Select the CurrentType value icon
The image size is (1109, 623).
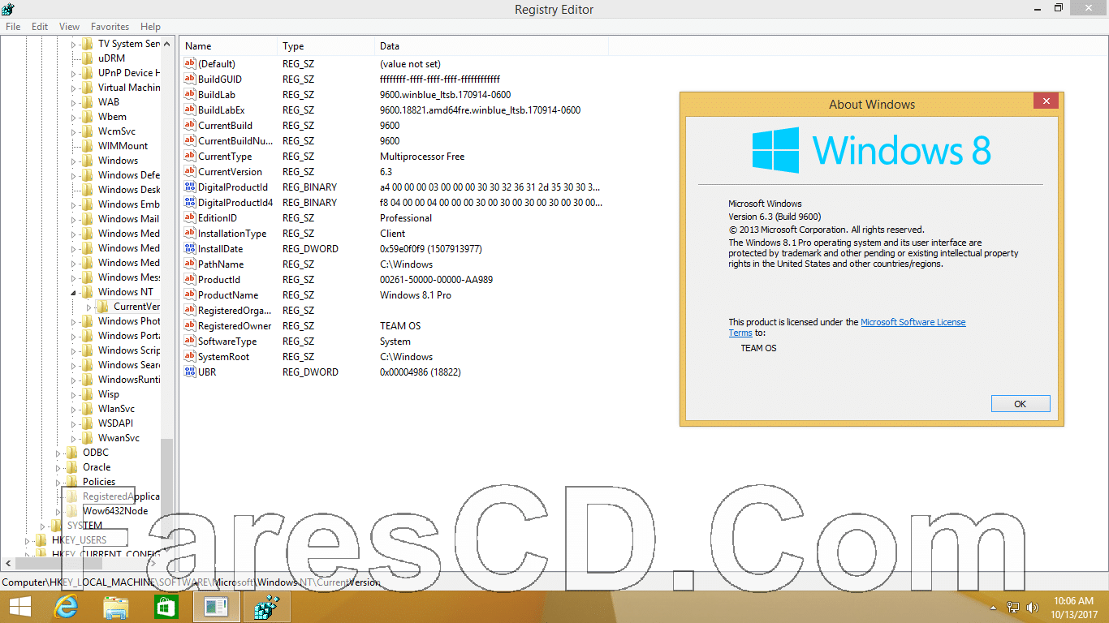point(190,156)
